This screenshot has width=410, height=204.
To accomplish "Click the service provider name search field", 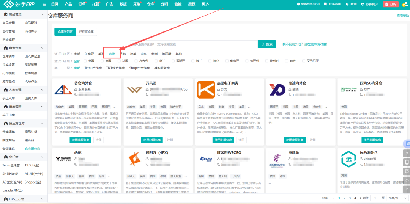I will [194, 44].
